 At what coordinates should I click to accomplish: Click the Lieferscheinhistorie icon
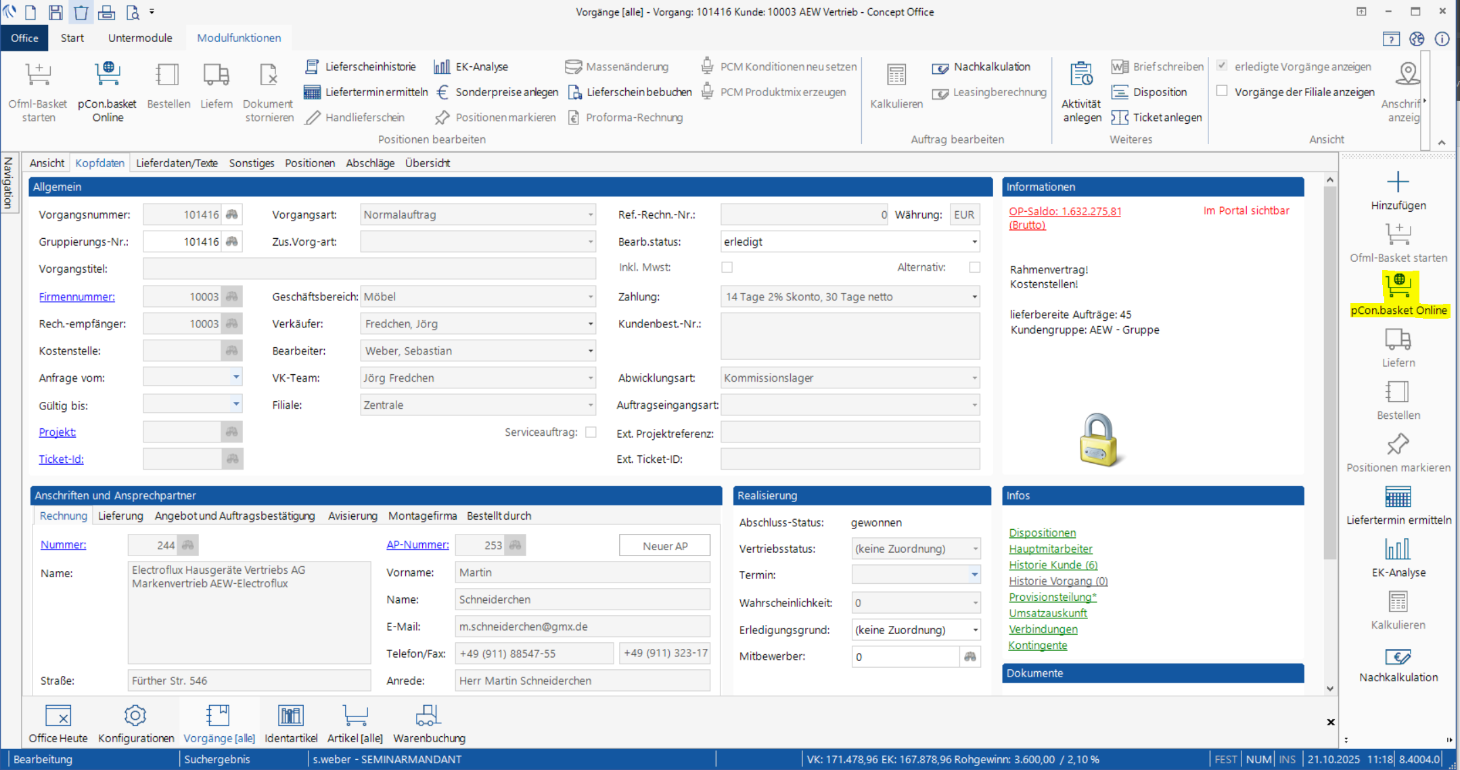312,66
